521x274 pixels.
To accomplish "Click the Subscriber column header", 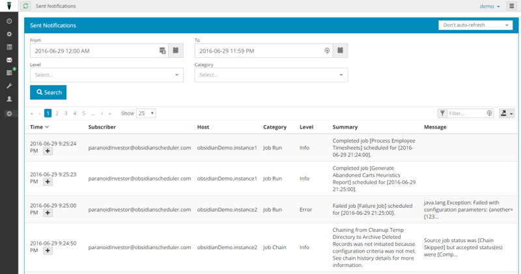I will (102, 127).
